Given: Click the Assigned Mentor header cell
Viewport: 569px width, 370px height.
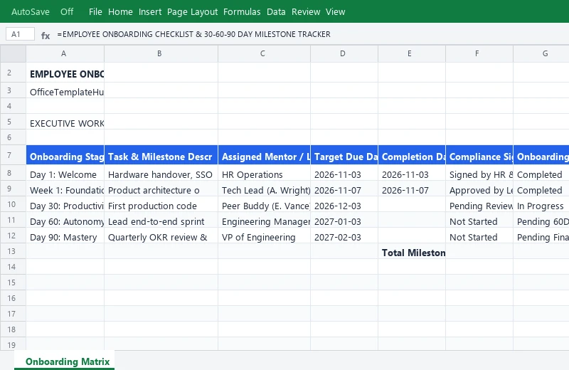Looking at the screenshot, I should tap(264, 156).
